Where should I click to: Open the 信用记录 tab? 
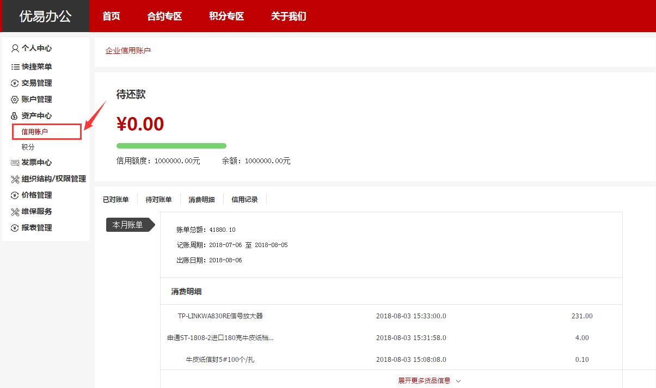244,200
